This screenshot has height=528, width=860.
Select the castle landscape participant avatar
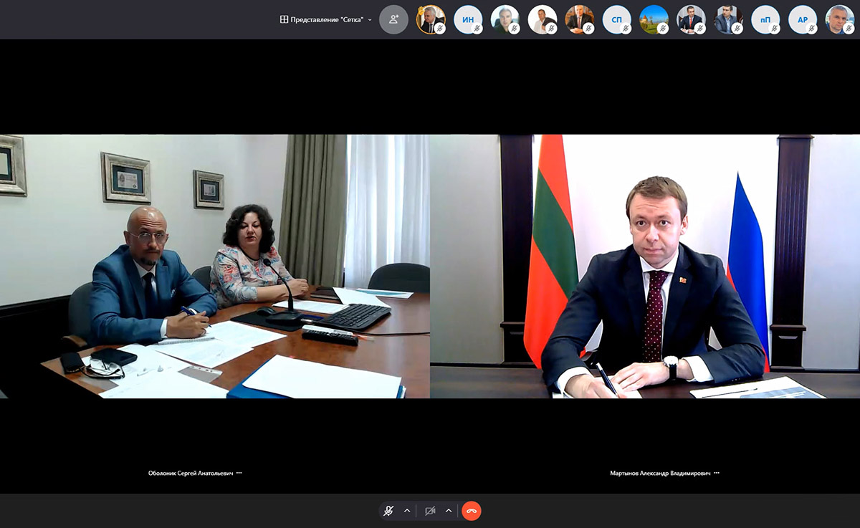654,19
